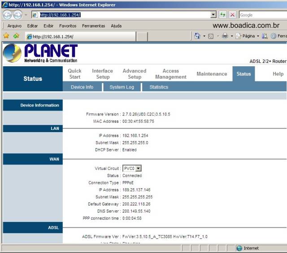Click the Ferramentas gear icon in toolbar

(x=274, y=36)
